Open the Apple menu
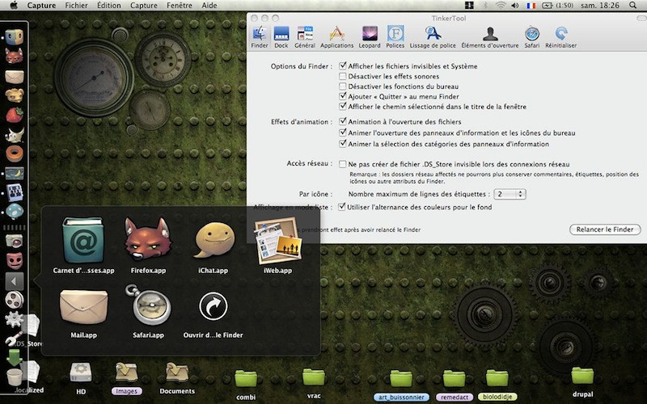This screenshot has width=647, height=404. tap(13, 6)
